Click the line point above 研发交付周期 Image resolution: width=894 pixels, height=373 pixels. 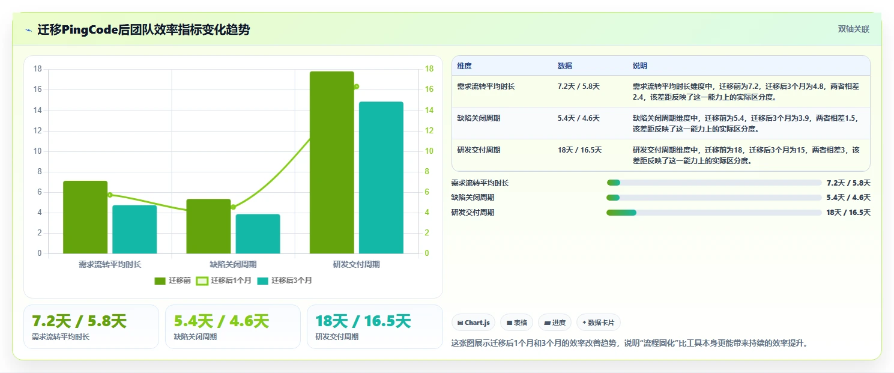click(356, 86)
